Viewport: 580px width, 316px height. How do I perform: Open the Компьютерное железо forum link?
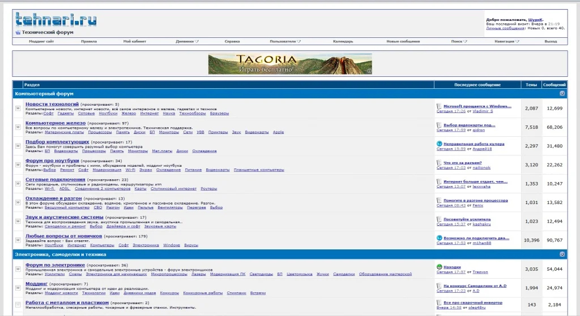56,123
